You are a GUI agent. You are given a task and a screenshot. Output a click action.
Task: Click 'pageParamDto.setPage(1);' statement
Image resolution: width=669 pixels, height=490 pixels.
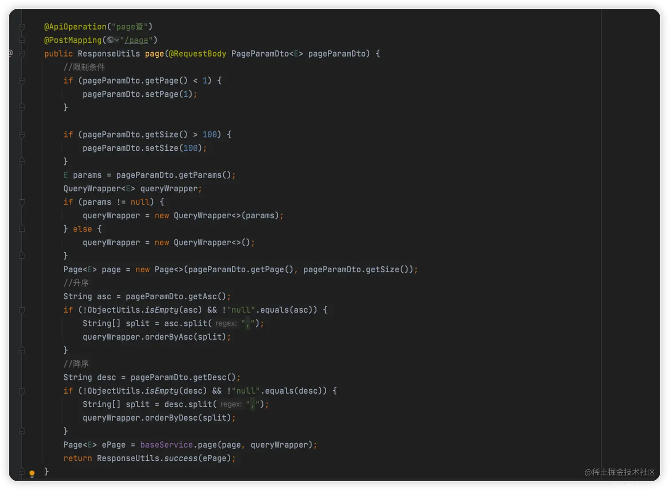(140, 94)
